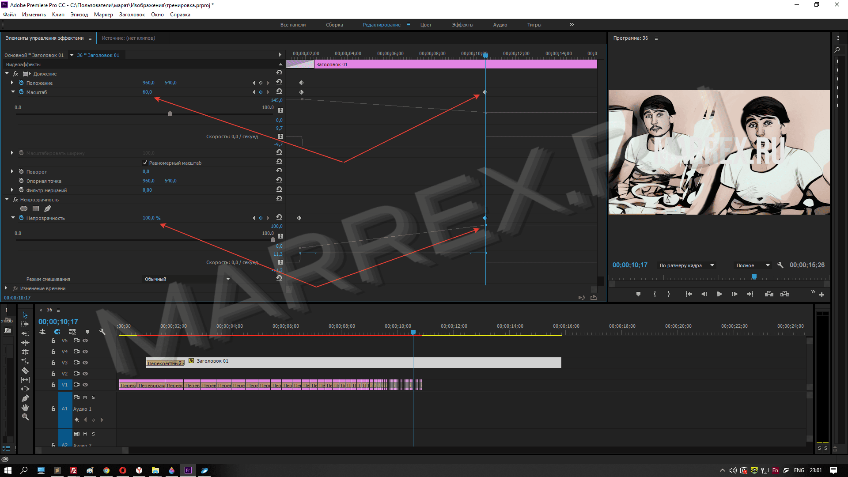Step back one frame in program monitor
Viewport: 848px width, 477px height.
pos(704,294)
